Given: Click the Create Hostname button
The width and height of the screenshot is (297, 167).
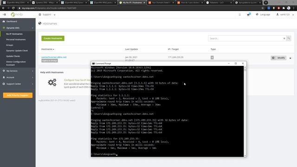Looking at the screenshot, I should tap(53, 38).
